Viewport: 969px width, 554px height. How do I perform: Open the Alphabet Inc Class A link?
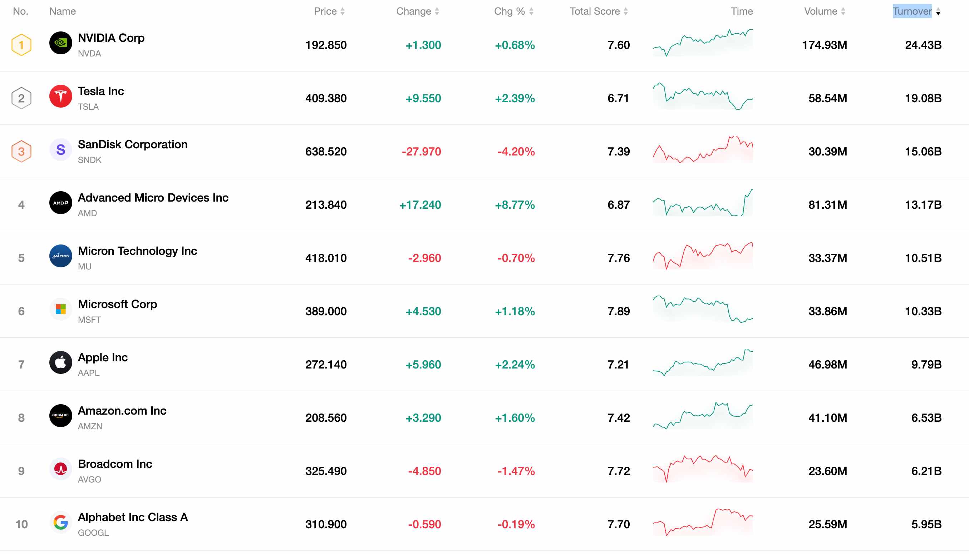point(133,518)
